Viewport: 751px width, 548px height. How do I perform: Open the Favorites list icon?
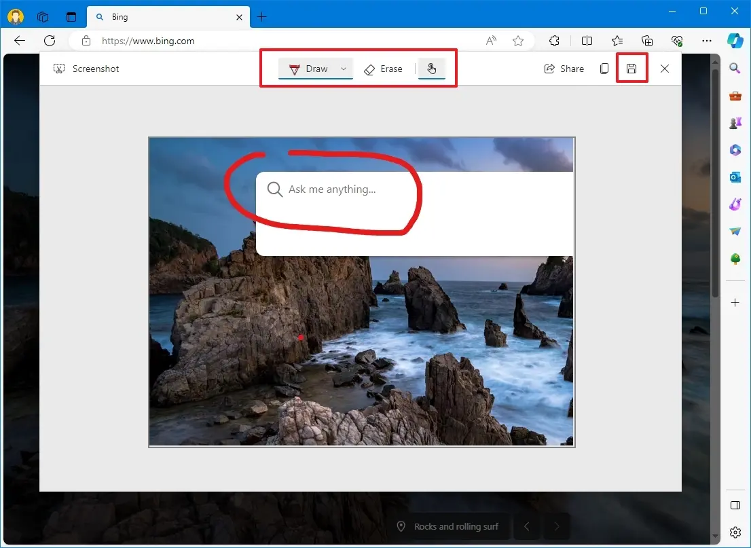coord(617,41)
